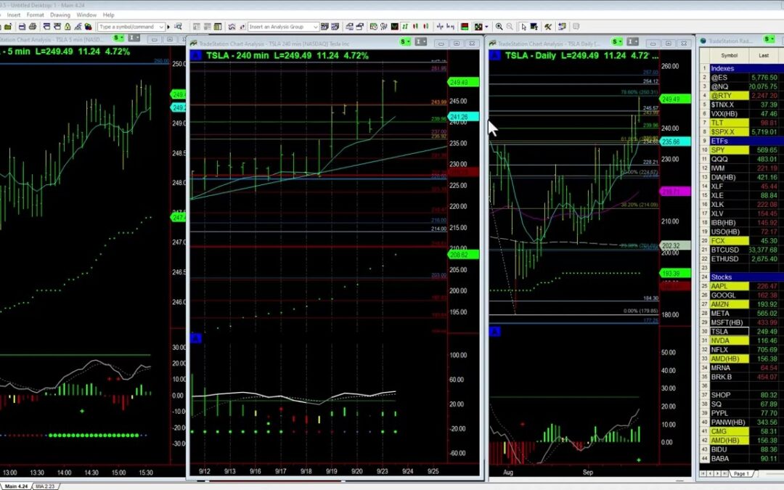The height and width of the screenshot is (490, 784).
Task: Toggle the green S status button on 240-min chart
Action: (x=404, y=41)
